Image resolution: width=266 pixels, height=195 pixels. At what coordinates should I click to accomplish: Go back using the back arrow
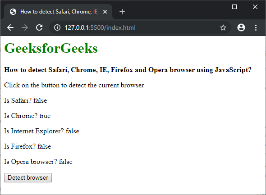tap(10, 27)
